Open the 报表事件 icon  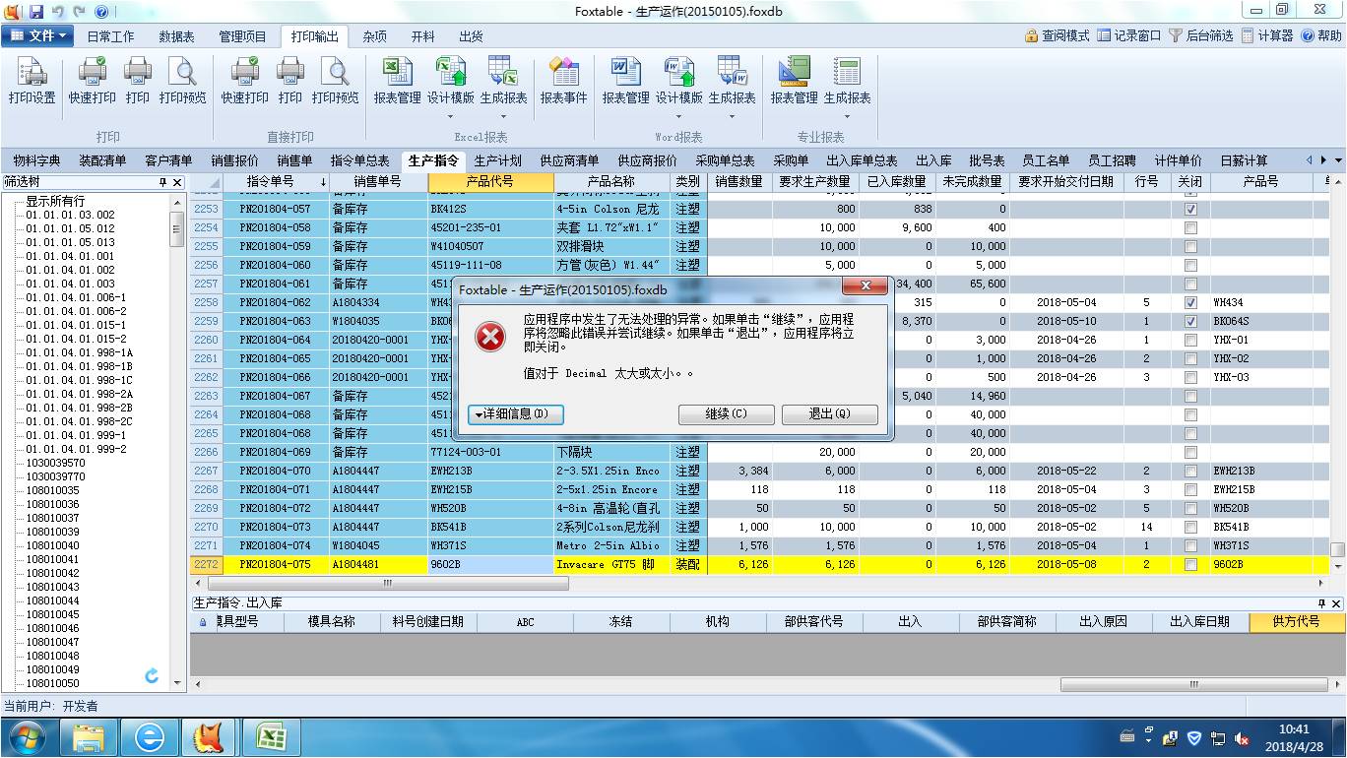click(563, 81)
